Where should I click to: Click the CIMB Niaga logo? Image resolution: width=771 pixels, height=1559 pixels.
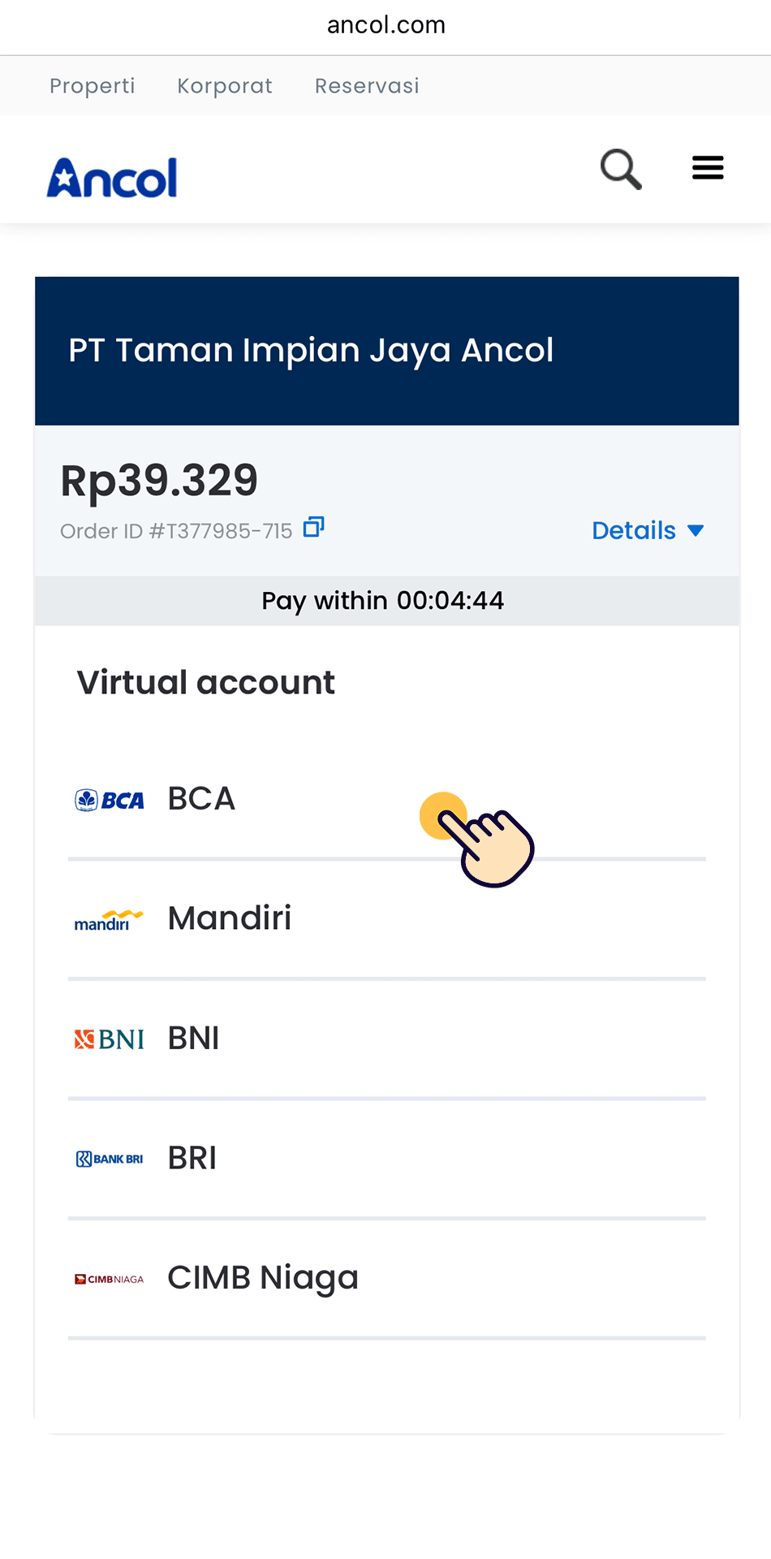110,1279
